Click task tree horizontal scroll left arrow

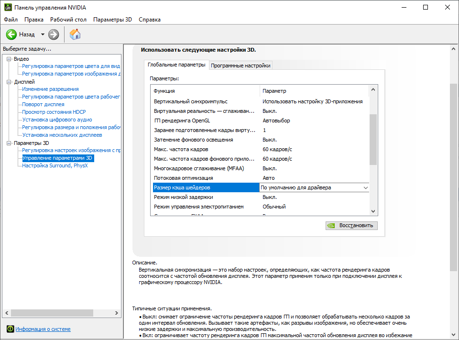[x=7, y=313]
